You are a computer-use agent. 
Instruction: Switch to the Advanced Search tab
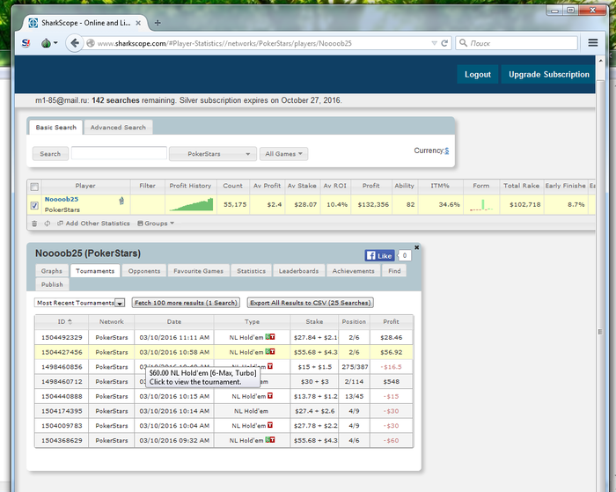pos(118,128)
